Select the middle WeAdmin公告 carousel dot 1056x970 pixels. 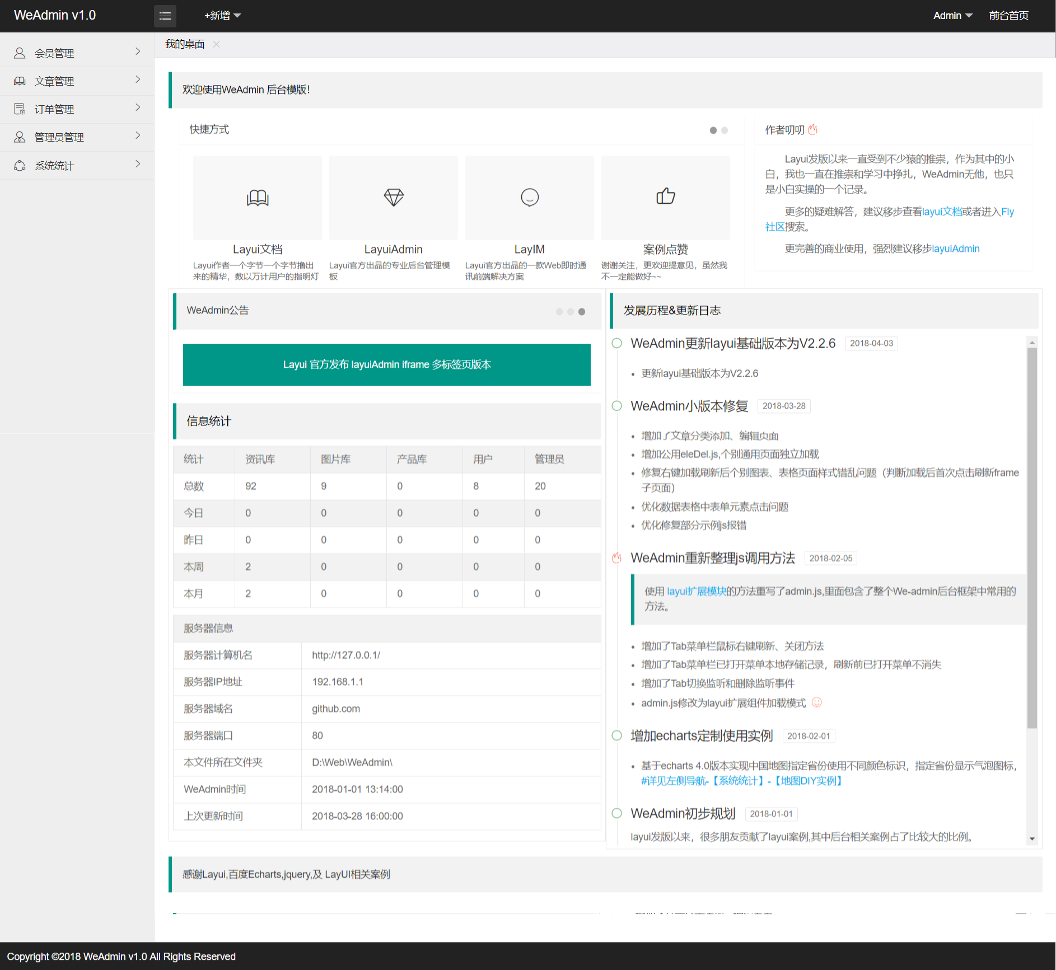(570, 312)
